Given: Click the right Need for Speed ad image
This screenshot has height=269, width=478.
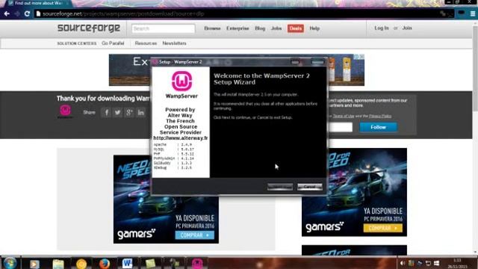Looking at the screenshot, I should 354,192.
